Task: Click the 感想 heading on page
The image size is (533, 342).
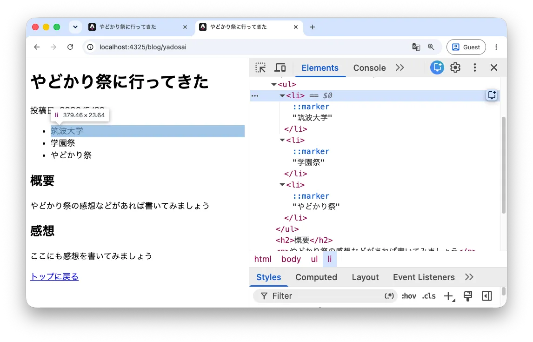Action: point(42,231)
